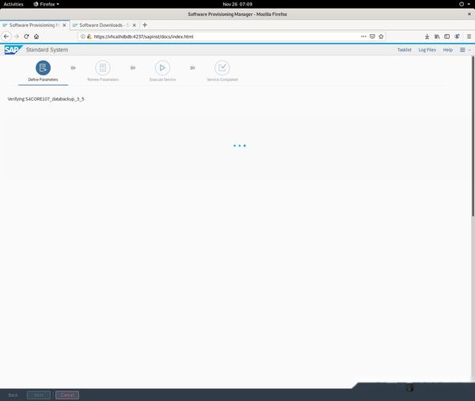The image size is (475, 401).
Task: Click the SAP logo
Action: pos(13,50)
